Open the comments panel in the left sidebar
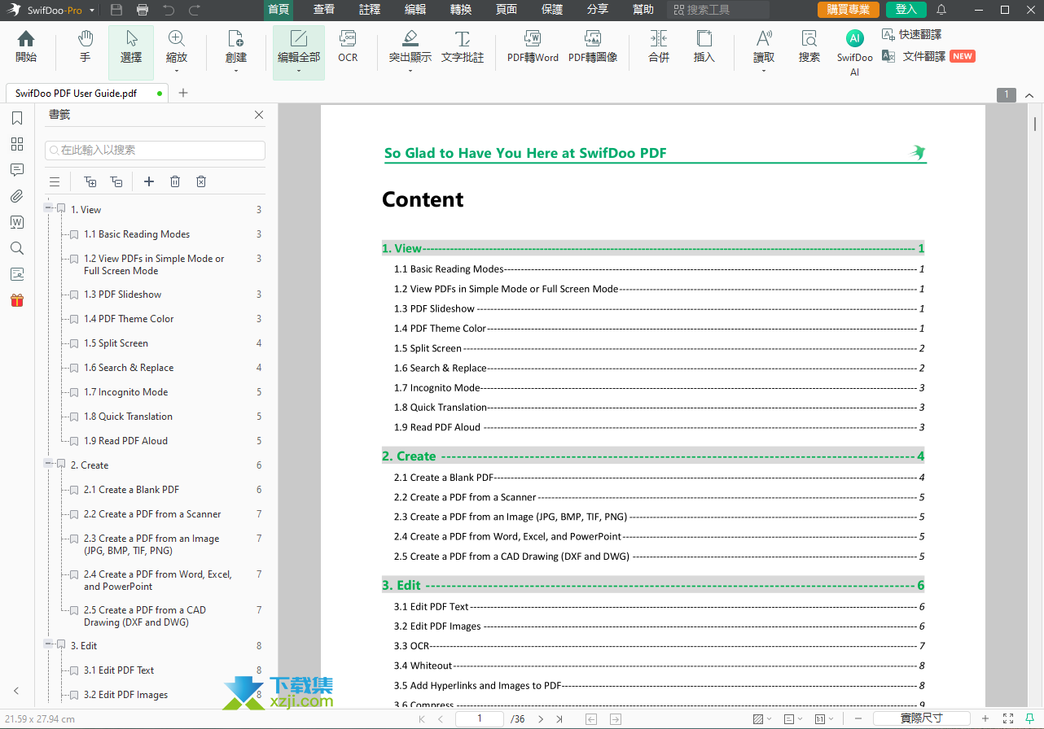Image resolution: width=1044 pixels, height=729 pixels. click(x=17, y=170)
